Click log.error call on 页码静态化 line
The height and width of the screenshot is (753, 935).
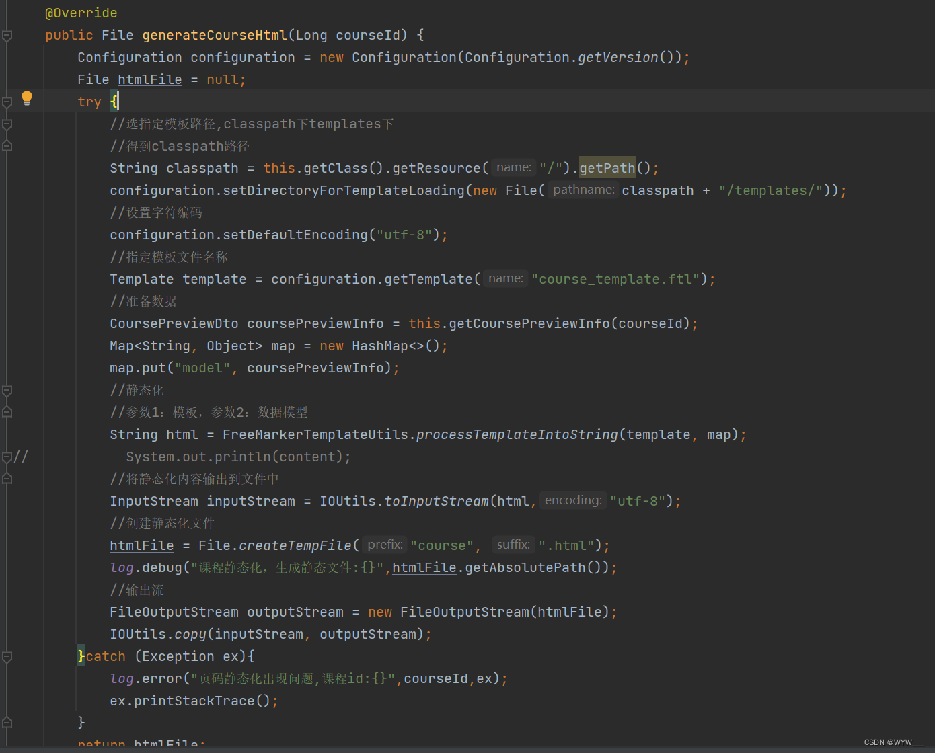click(146, 678)
